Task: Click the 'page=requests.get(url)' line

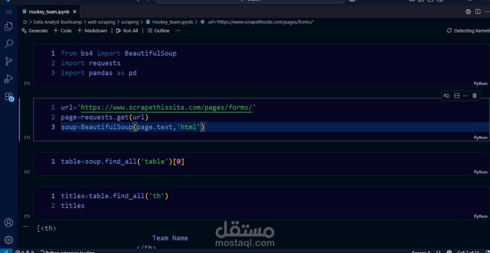Action: [105, 117]
